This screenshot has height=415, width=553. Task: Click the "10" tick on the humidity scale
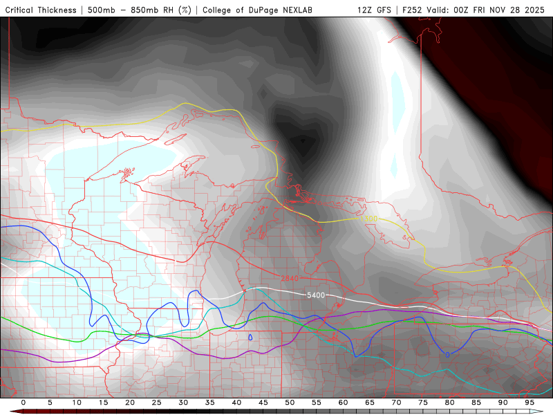pos(77,403)
